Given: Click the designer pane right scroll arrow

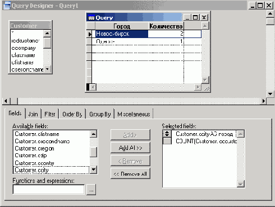Looking at the screenshot, I should (264, 101).
